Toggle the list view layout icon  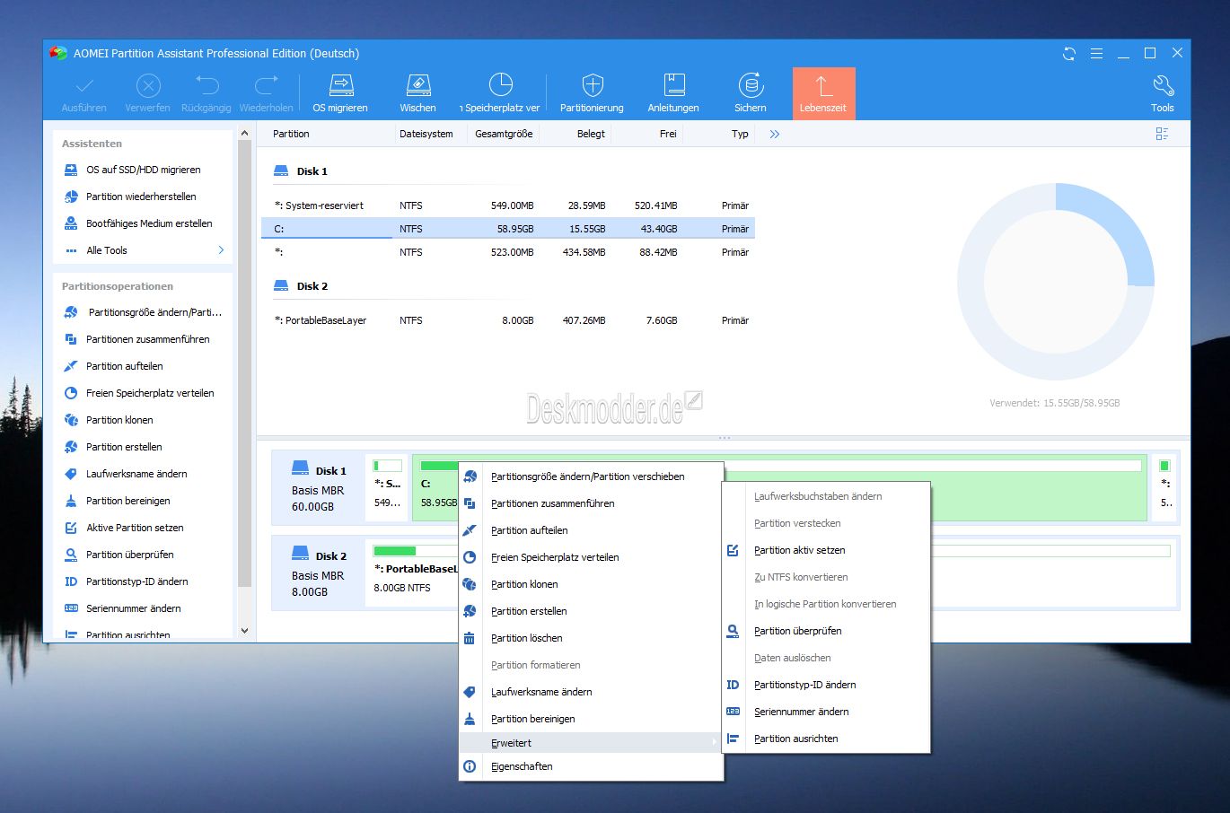pos(1162,134)
